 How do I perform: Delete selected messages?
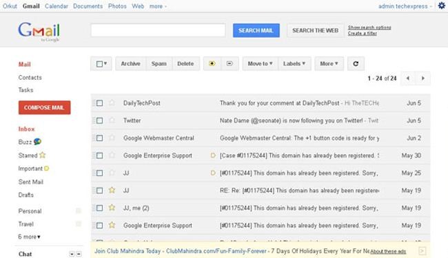(x=185, y=63)
